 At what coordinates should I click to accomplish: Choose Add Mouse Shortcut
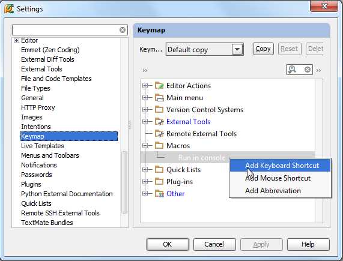280,178
